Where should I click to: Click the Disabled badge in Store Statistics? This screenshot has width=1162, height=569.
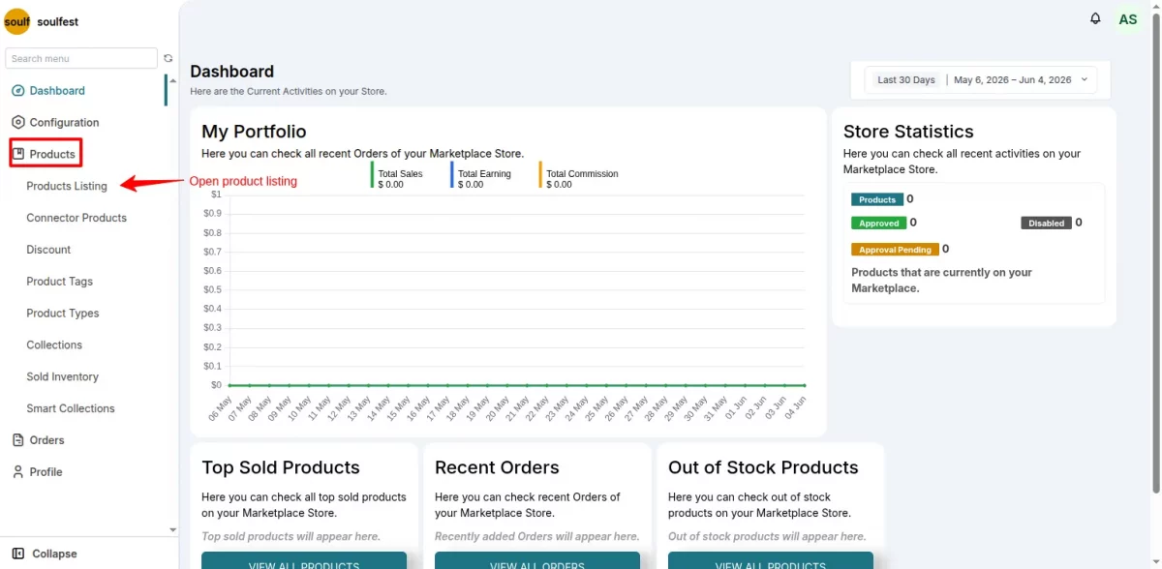coord(1046,223)
